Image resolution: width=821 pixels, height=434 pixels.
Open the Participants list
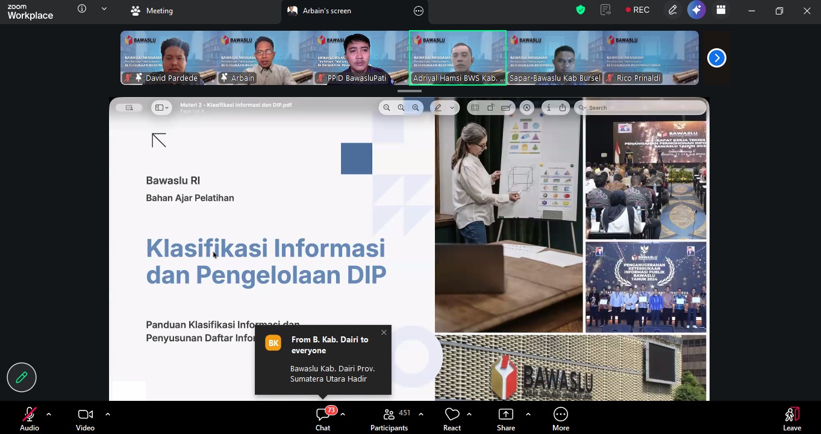tap(389, 419)
